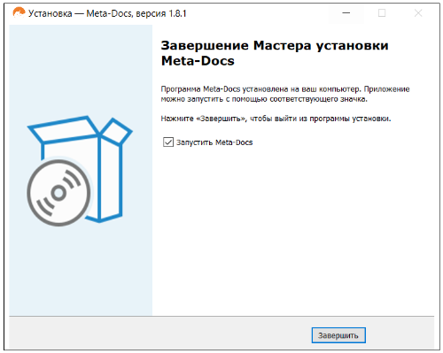The height and width of the screenshot is (353, 443).
Task: Click the orange Meta-Docs title bar icon
Action: coord(19,13)
